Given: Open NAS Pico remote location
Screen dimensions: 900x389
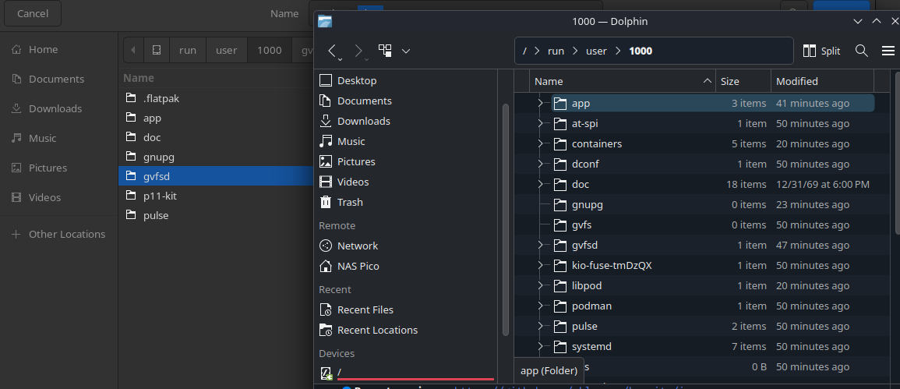Looking at the screenshot, I should 349,266.
